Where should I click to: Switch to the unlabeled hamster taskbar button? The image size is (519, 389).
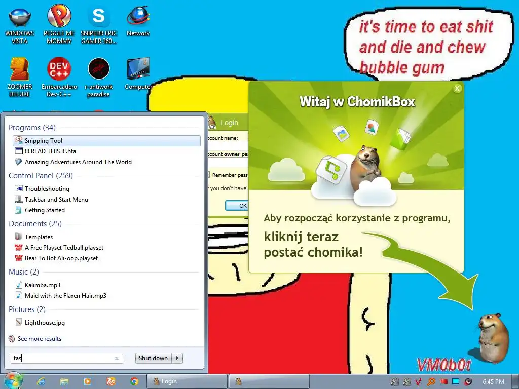pos(269,381)
